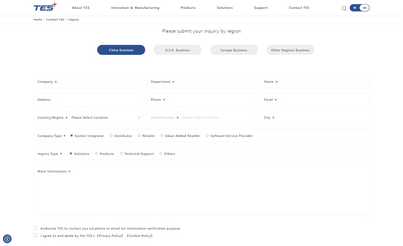
Task: Open the Cookie Policy link
Action: click(140, 236)
